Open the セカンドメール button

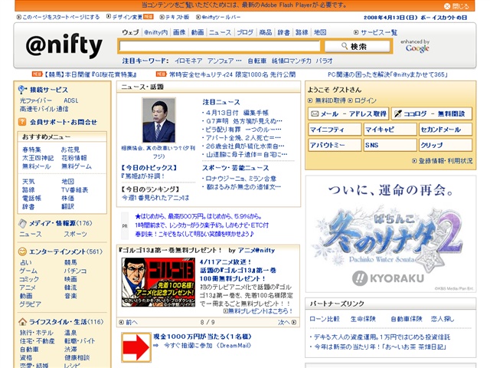point(446,130)
